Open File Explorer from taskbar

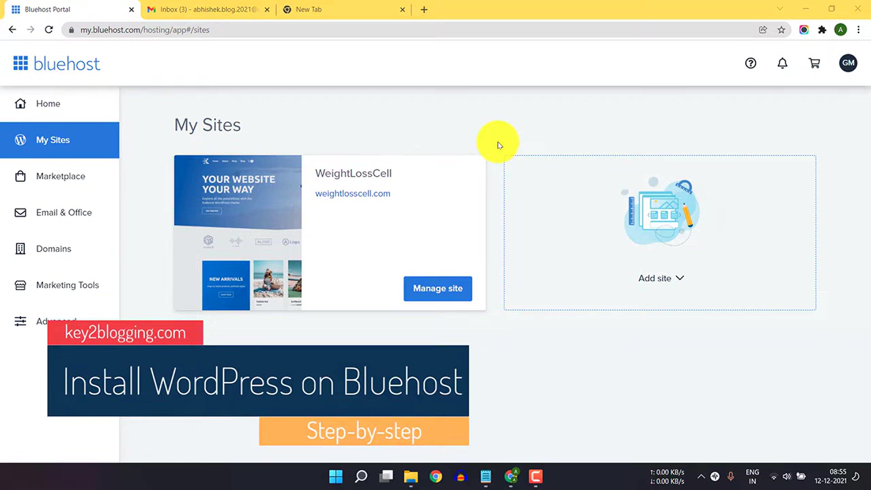tap(411, 476)
